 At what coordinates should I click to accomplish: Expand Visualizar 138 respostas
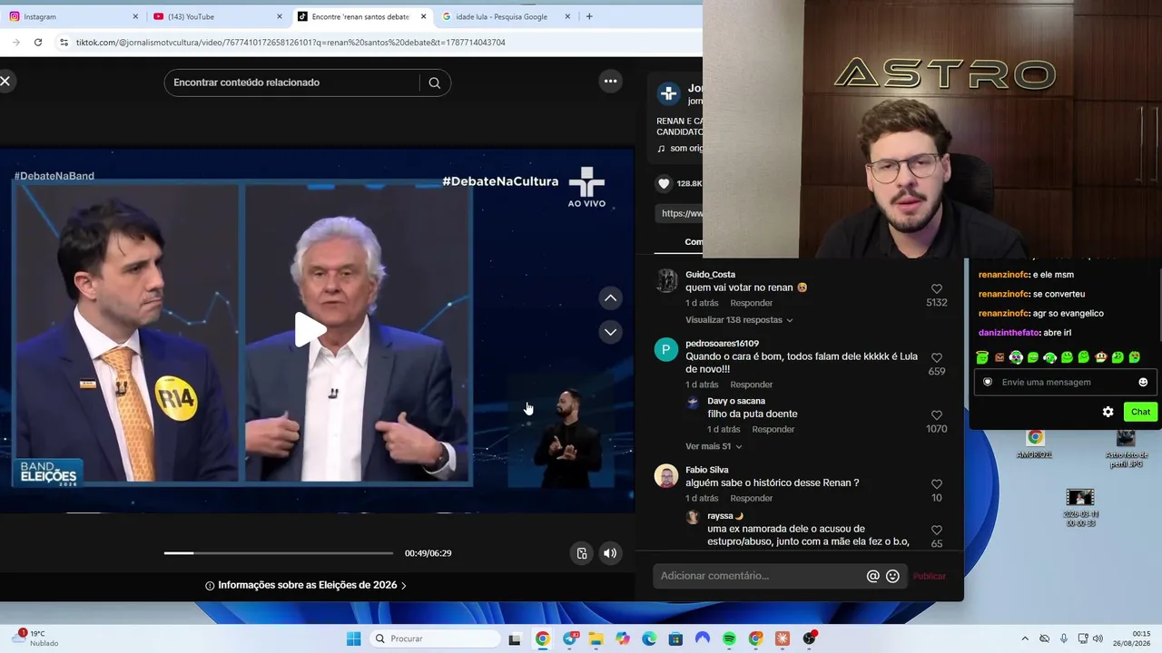click(739, 320)
